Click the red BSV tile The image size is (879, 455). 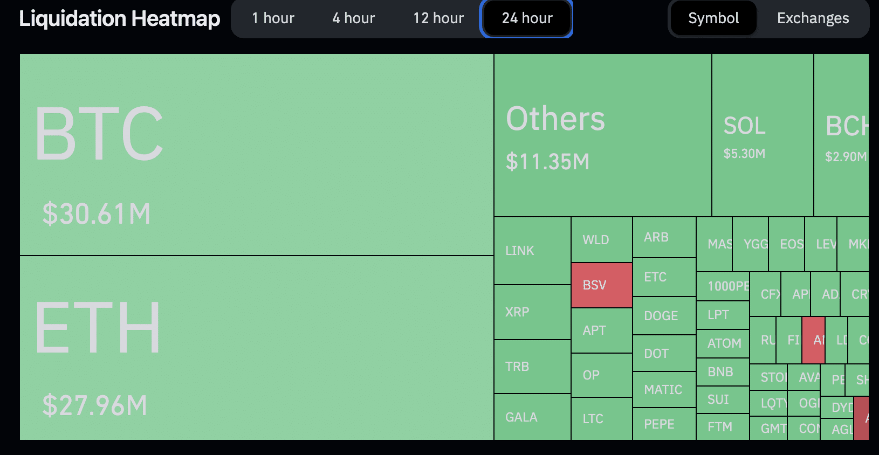point(601,285)
